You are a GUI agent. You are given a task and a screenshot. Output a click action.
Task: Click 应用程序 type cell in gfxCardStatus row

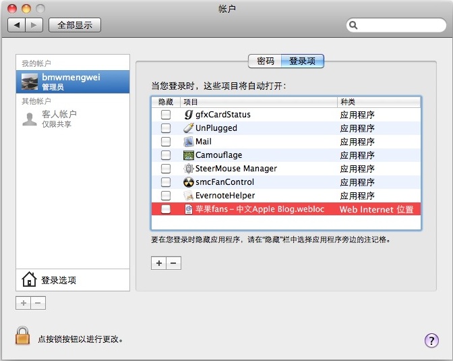(357, 115)
